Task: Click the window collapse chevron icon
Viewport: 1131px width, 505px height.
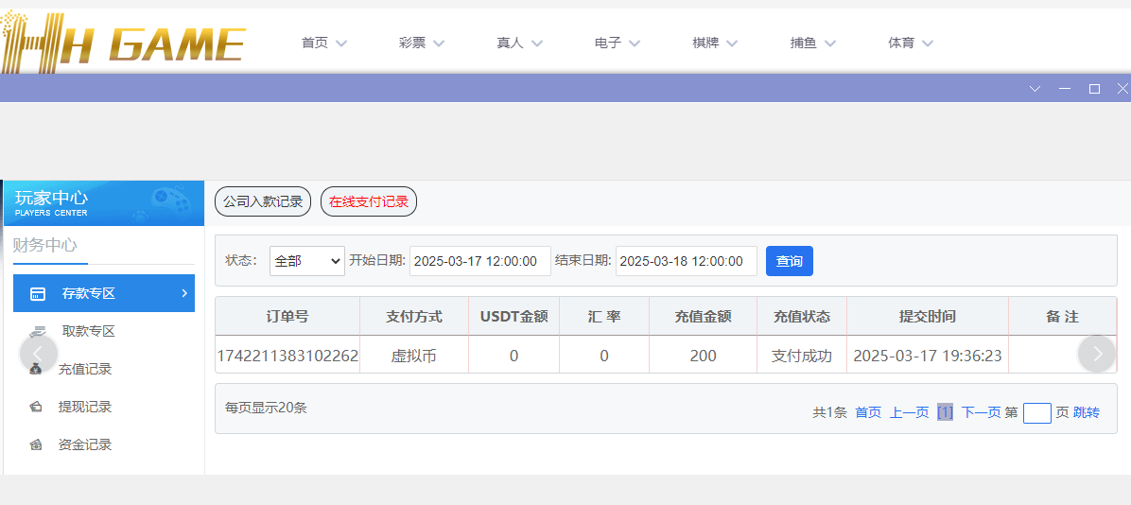Action: 1035,89
